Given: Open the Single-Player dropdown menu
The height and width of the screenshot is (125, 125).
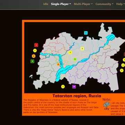Looking at the screenshot, I should (61, 4).
